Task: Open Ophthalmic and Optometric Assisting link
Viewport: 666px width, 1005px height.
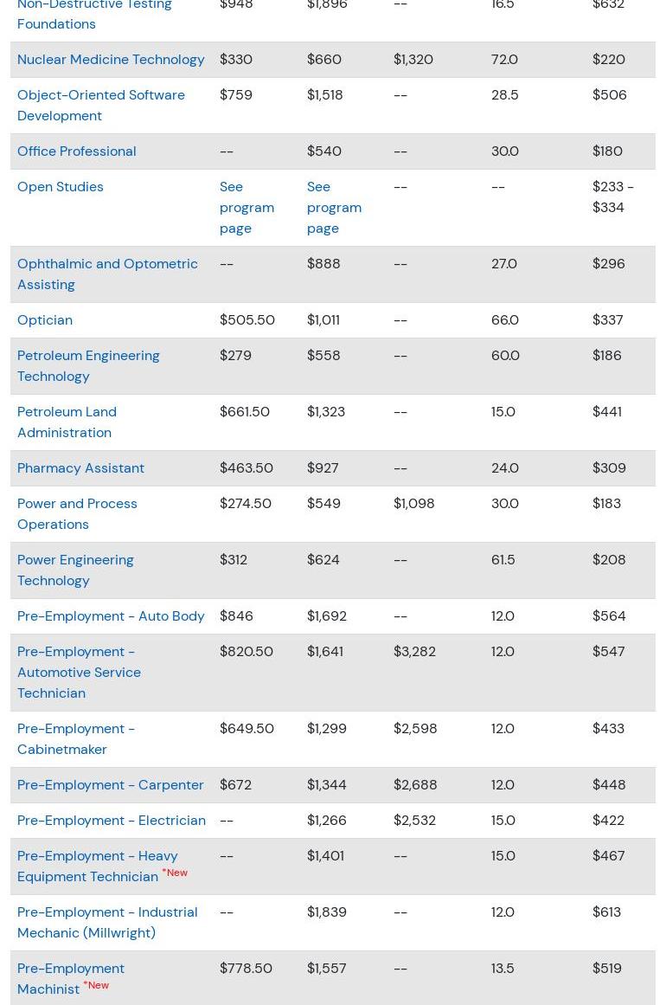Action: (x=107, y=274)
